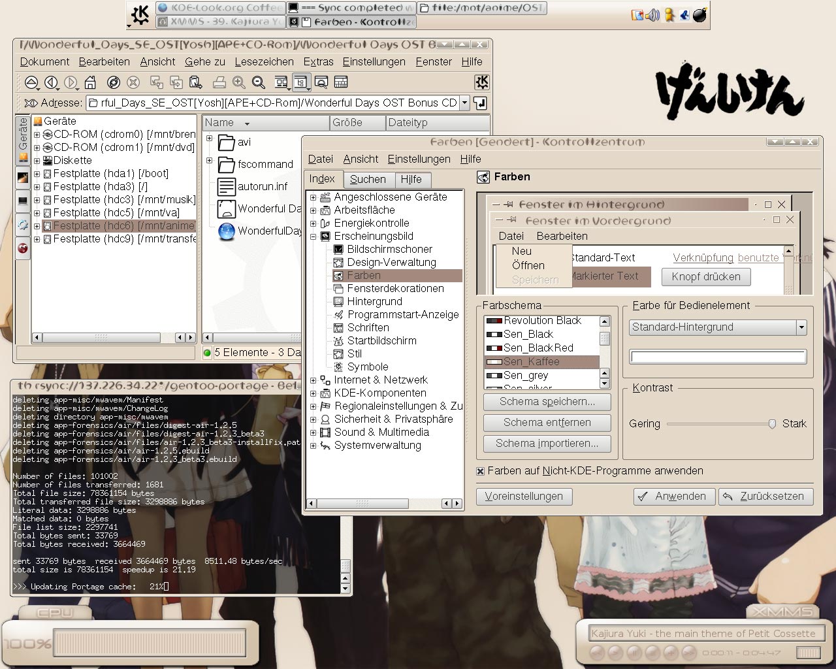Click the Print icon in Konqueror toolbar
This screenshot has height=669, width=836.
point(219,82)
